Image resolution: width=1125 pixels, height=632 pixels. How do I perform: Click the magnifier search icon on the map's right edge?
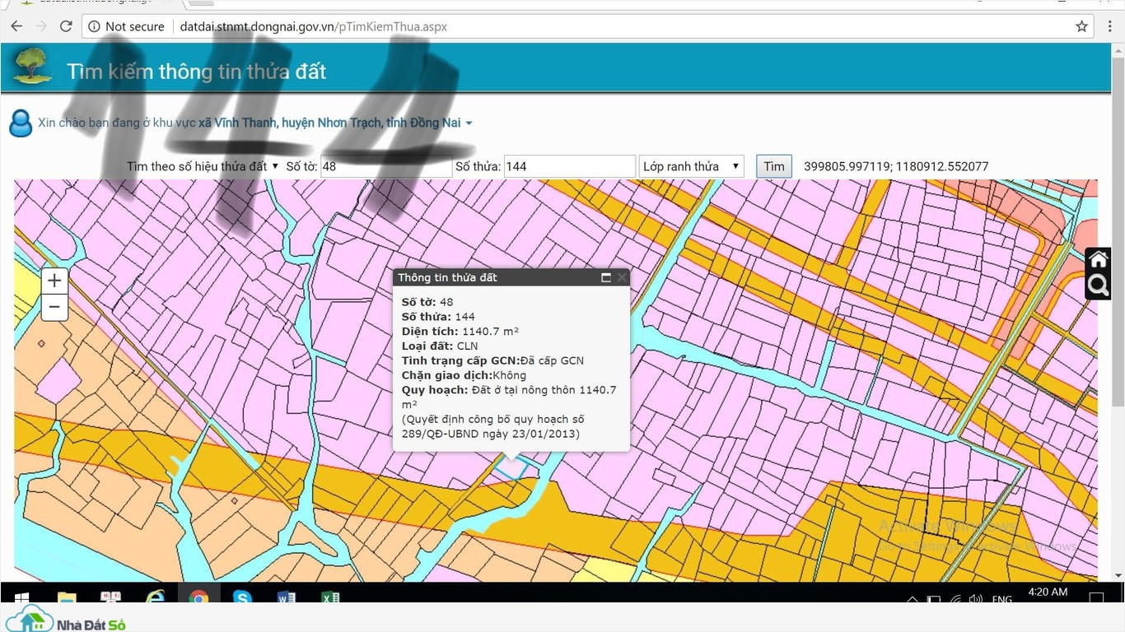pyautogui.click(x=1098, y=286)
